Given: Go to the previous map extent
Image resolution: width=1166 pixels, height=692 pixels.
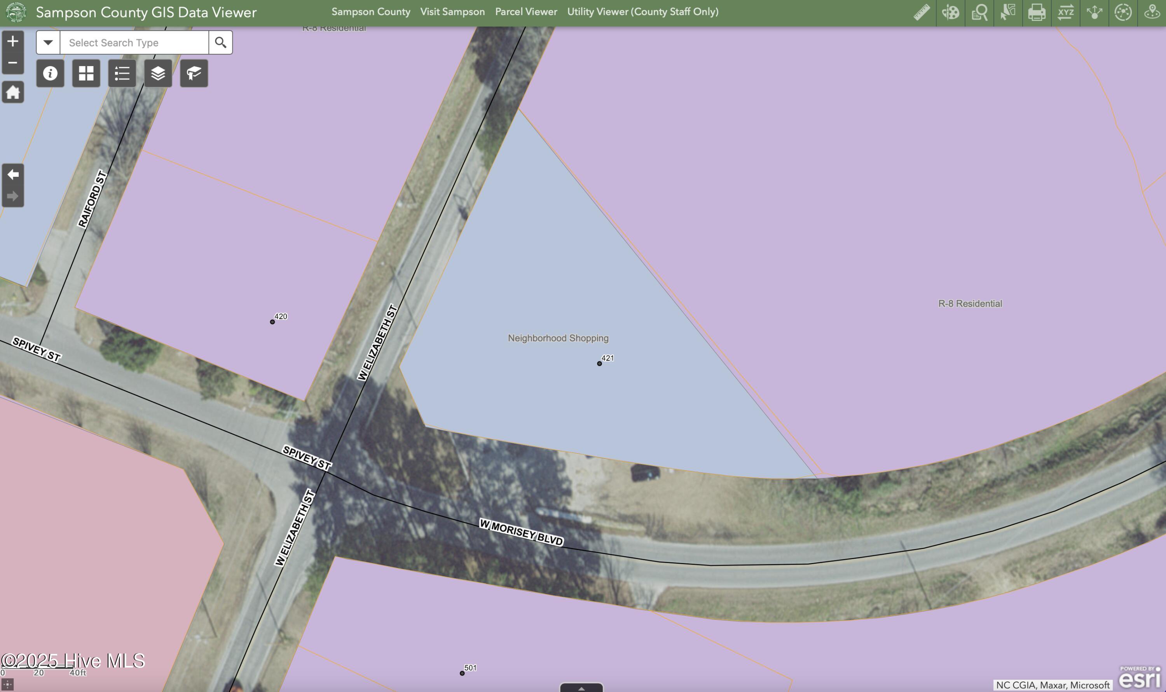Looking at the screenshot, I should pyautogui.click(x=12, y=174).
